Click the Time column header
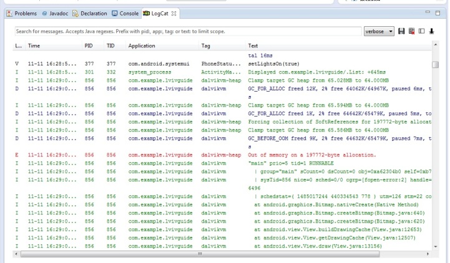Viewport: 450px width, 263px height. pos(54,46)
